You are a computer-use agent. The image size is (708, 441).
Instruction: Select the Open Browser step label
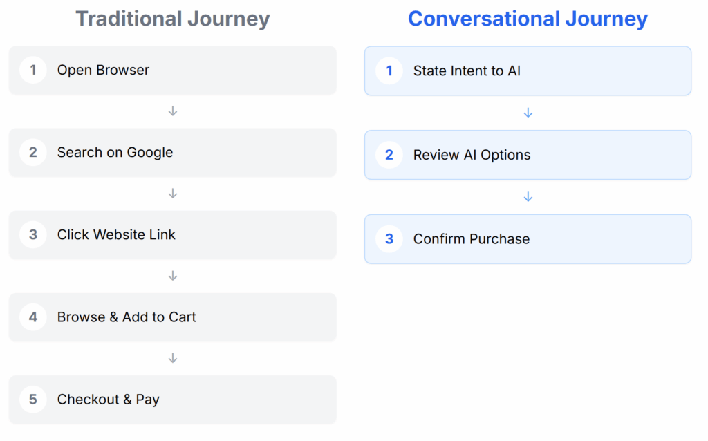point(103,70)
